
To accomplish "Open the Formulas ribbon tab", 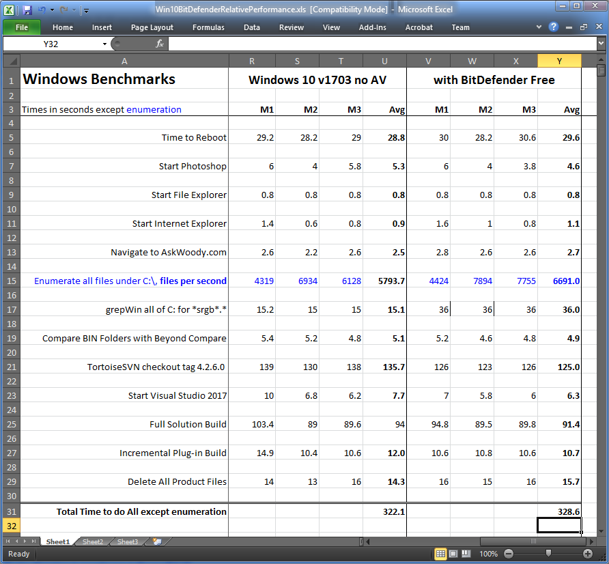I will [x=208, y=27].
